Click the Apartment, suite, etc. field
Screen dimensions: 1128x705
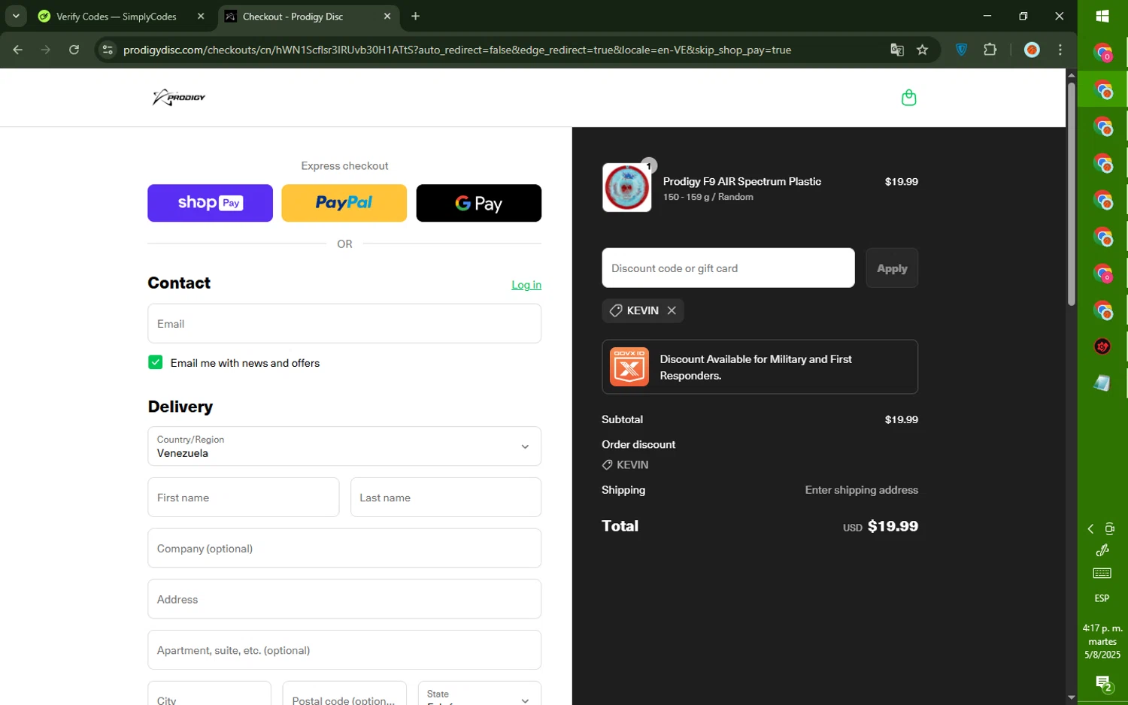344,650
